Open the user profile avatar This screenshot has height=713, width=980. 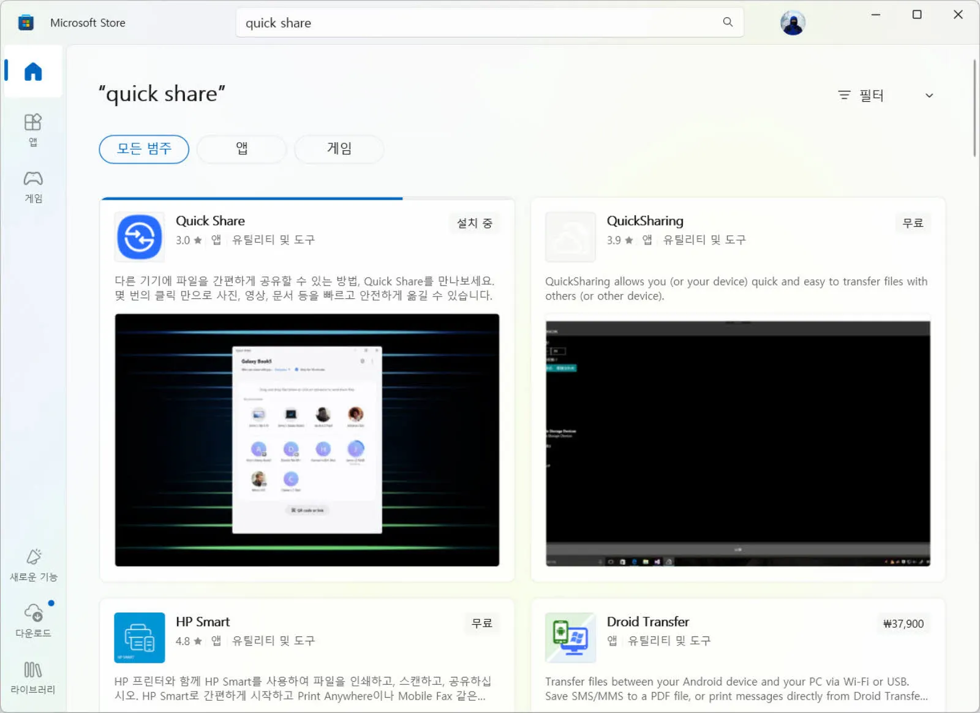[x=793, y=23]
